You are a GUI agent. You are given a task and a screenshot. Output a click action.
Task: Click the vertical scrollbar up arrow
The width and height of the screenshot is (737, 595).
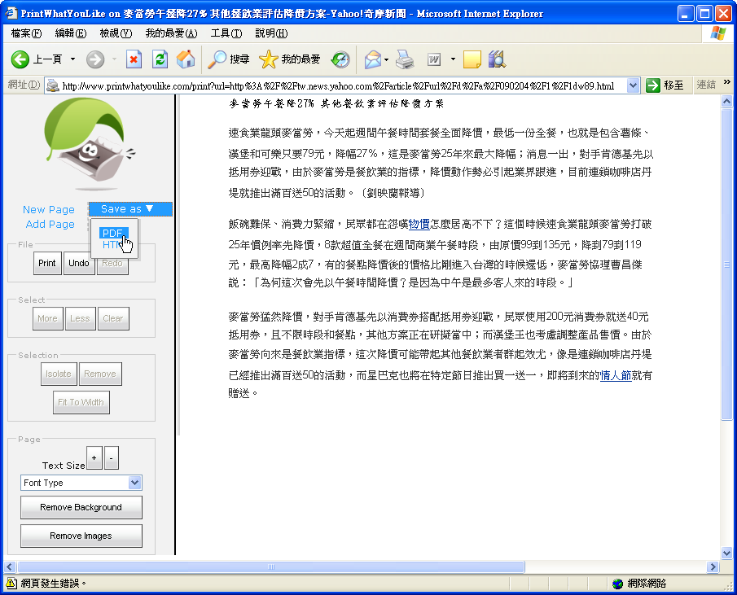click(x=726, y=101)
